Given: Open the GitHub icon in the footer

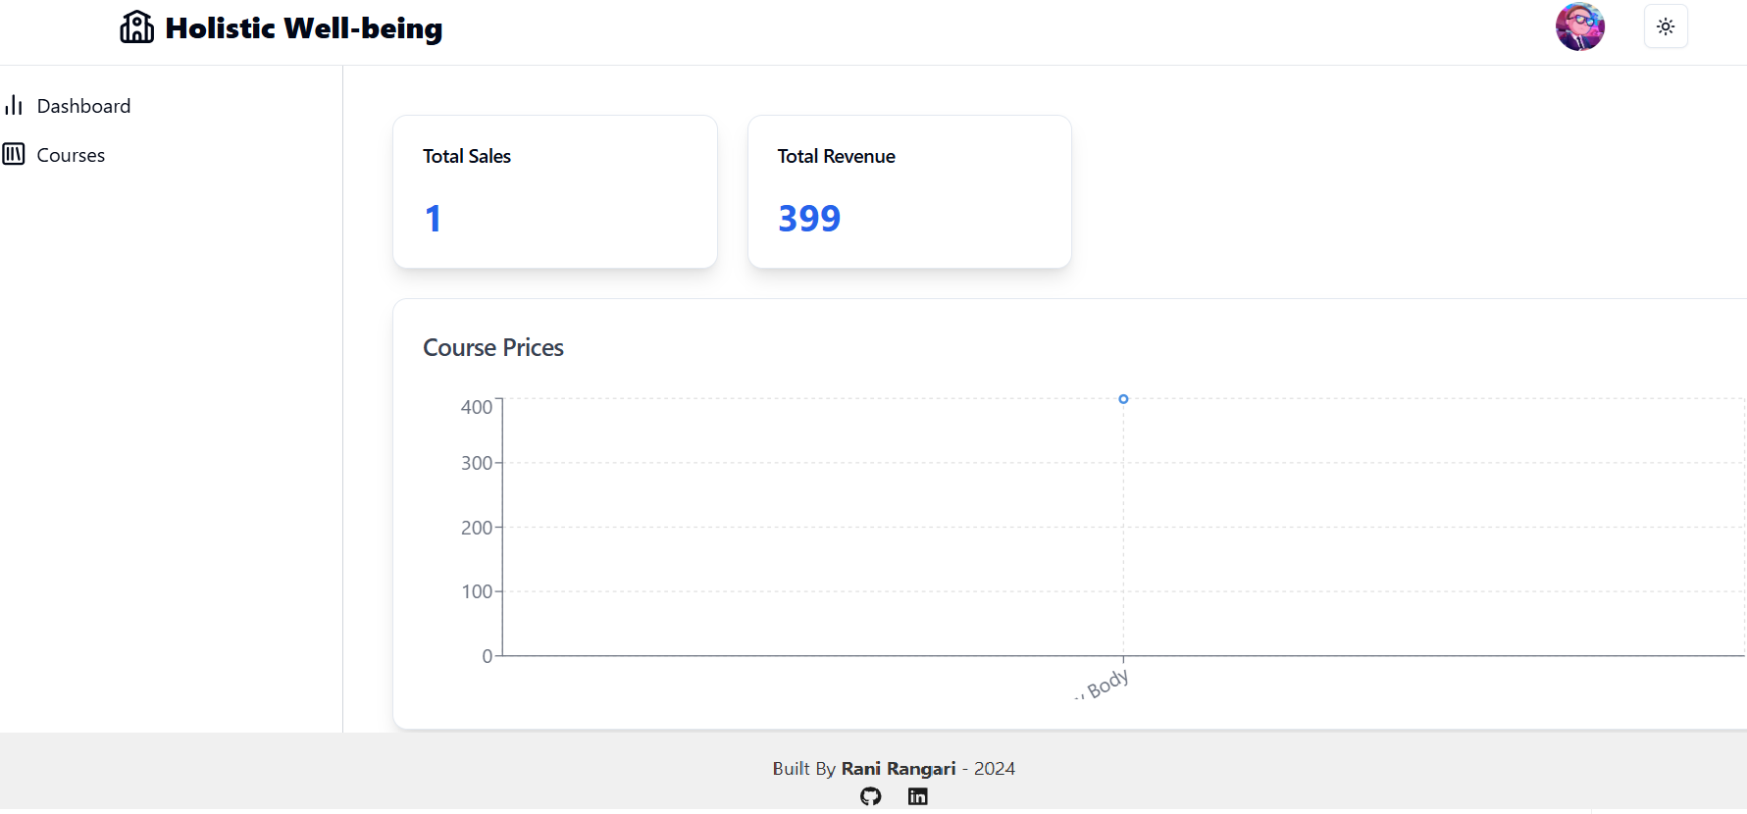Looking at the screenshot, I should click(870, 796).
